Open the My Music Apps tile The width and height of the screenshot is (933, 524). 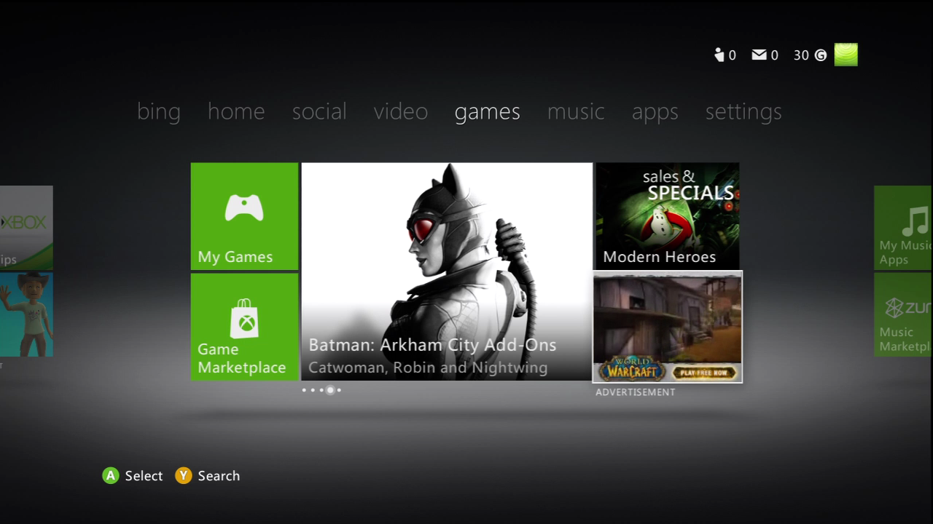point(904,228)
